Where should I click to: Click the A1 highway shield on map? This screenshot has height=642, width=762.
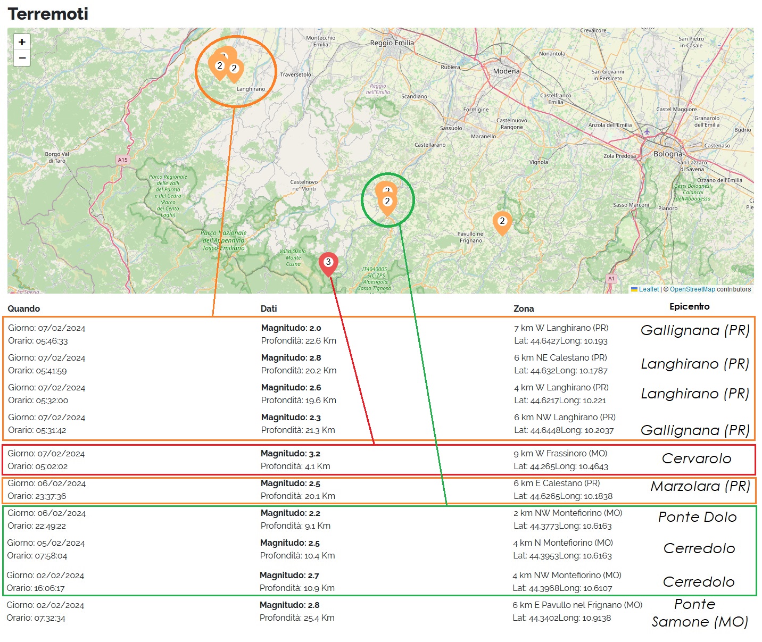tap(611, 279)
